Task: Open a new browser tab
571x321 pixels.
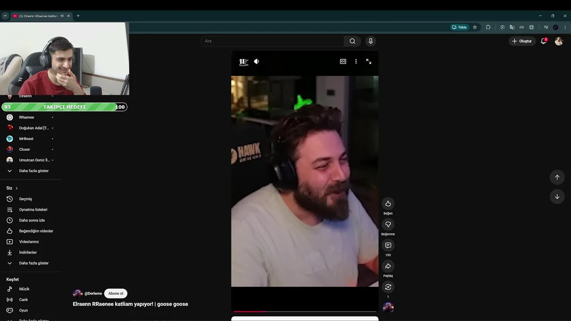Action: pyautogui.click(x=78, y=16)
